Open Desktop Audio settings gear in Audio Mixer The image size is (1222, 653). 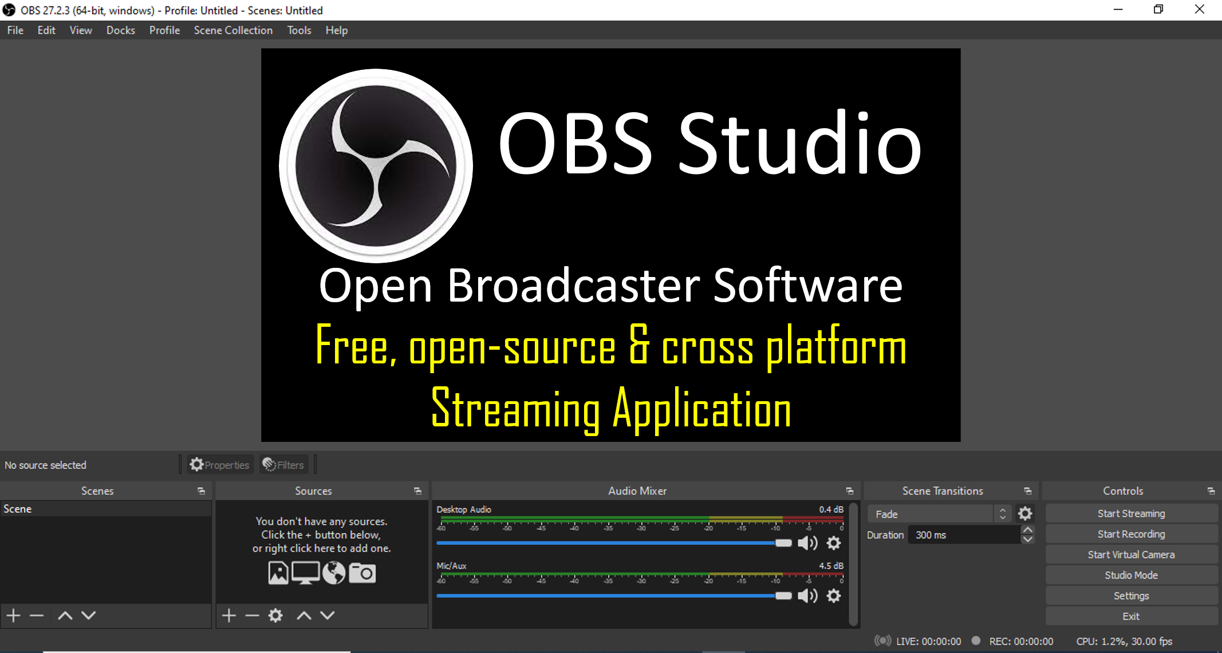pyautogui.click(x=833, y=543)
